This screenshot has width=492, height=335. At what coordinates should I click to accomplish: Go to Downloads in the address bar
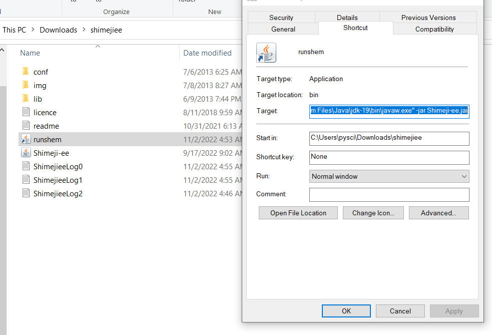(x=59, y=30)
